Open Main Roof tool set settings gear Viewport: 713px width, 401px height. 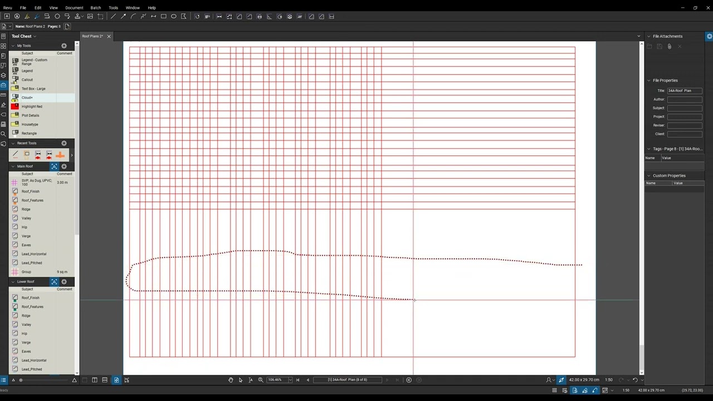[x=64, y=167]
